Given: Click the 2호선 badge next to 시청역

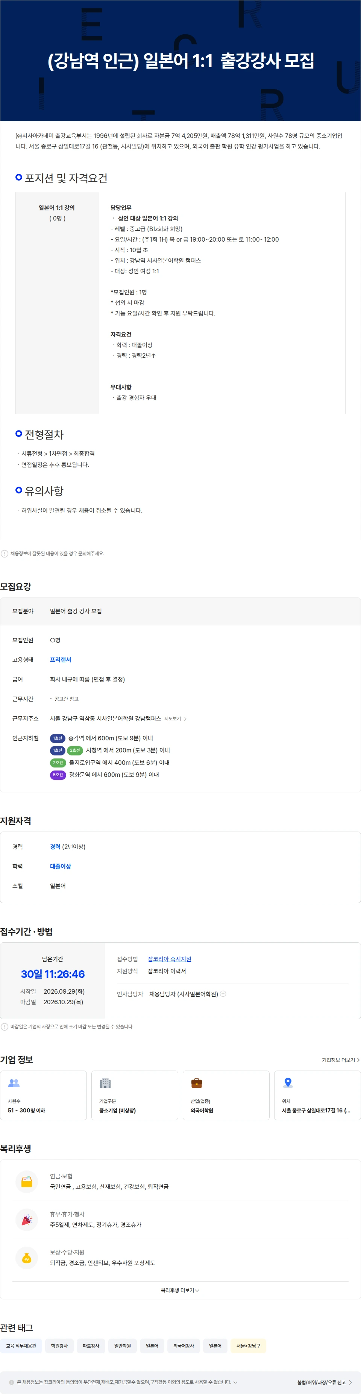Looking at the screenshot, I should (x=75, y=750).
